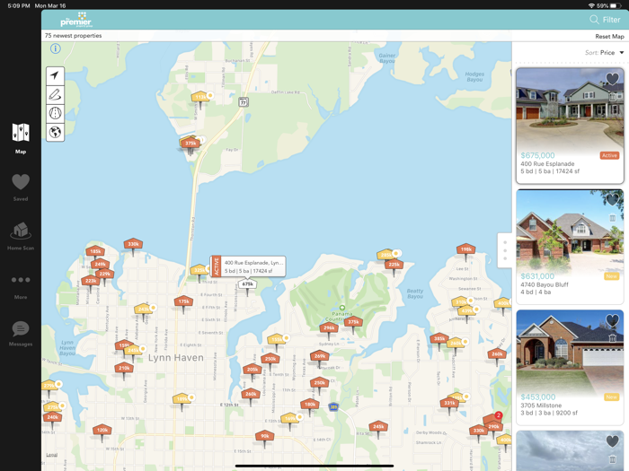Remove 3705 Millstone with trash icon
Screen dimensions: 629x471
click(613, 338)
